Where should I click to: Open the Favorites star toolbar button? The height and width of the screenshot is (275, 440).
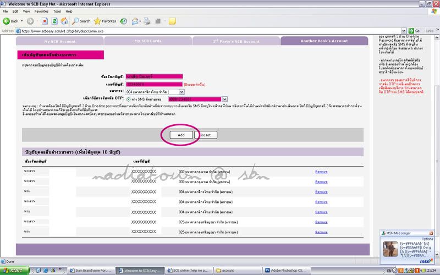(105, 21)
